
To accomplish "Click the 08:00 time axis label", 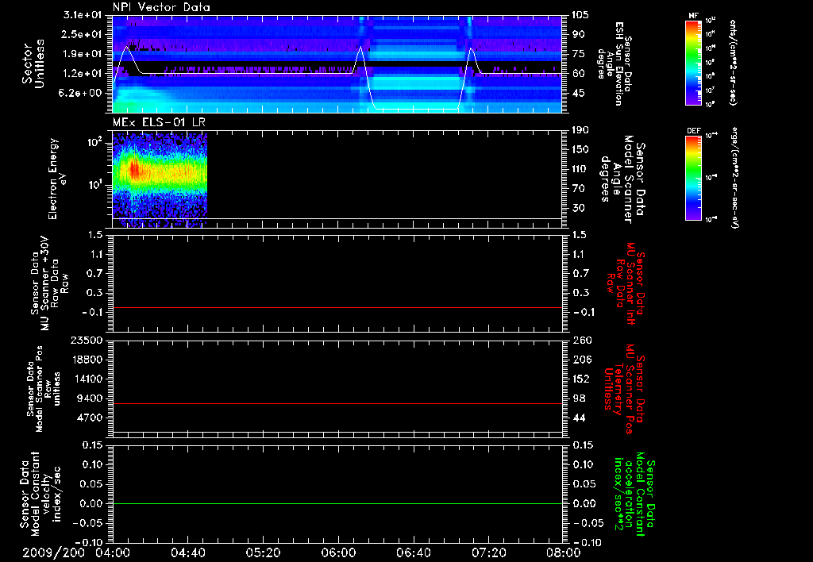I will [563, 552].
